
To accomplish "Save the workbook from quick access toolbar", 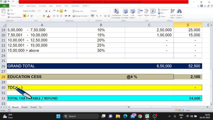I will 5,1.
